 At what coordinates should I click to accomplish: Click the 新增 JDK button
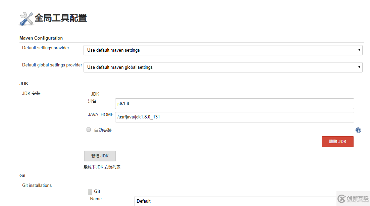tap(100, 156)
